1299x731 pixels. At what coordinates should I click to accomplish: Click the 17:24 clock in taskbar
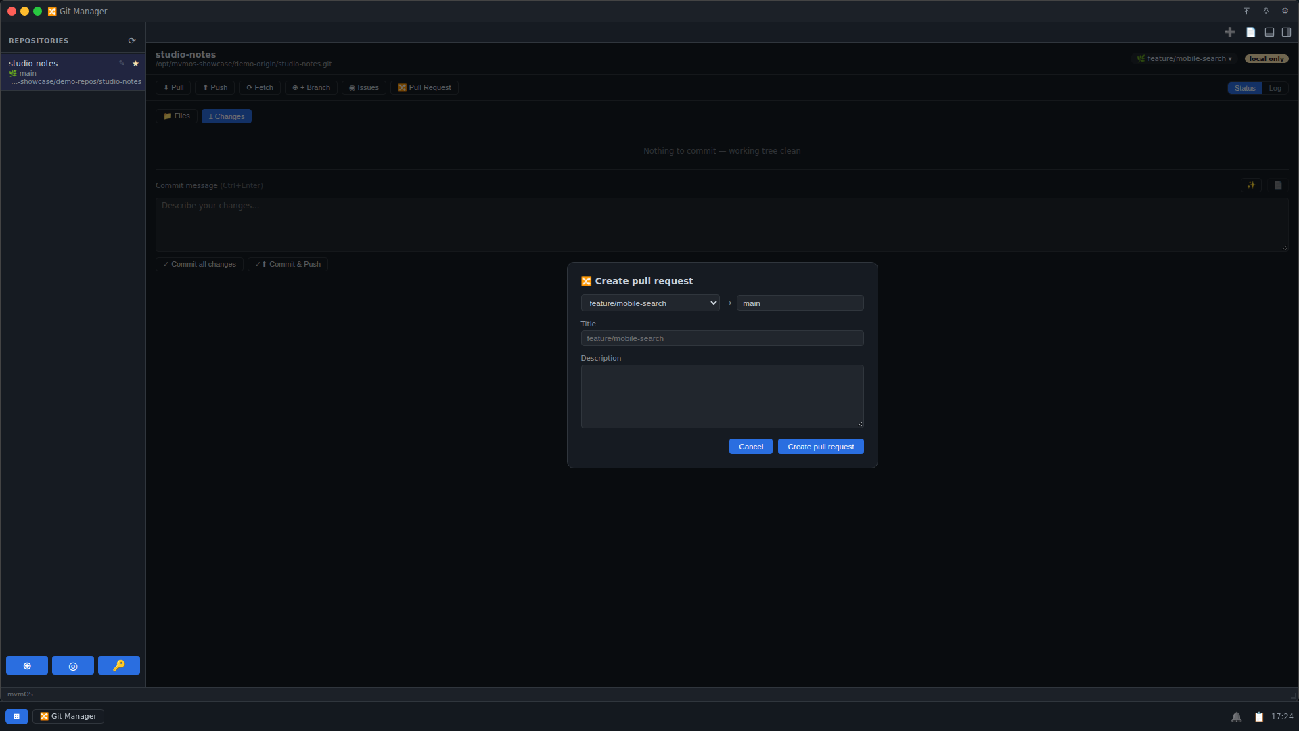click(1282, 717)
